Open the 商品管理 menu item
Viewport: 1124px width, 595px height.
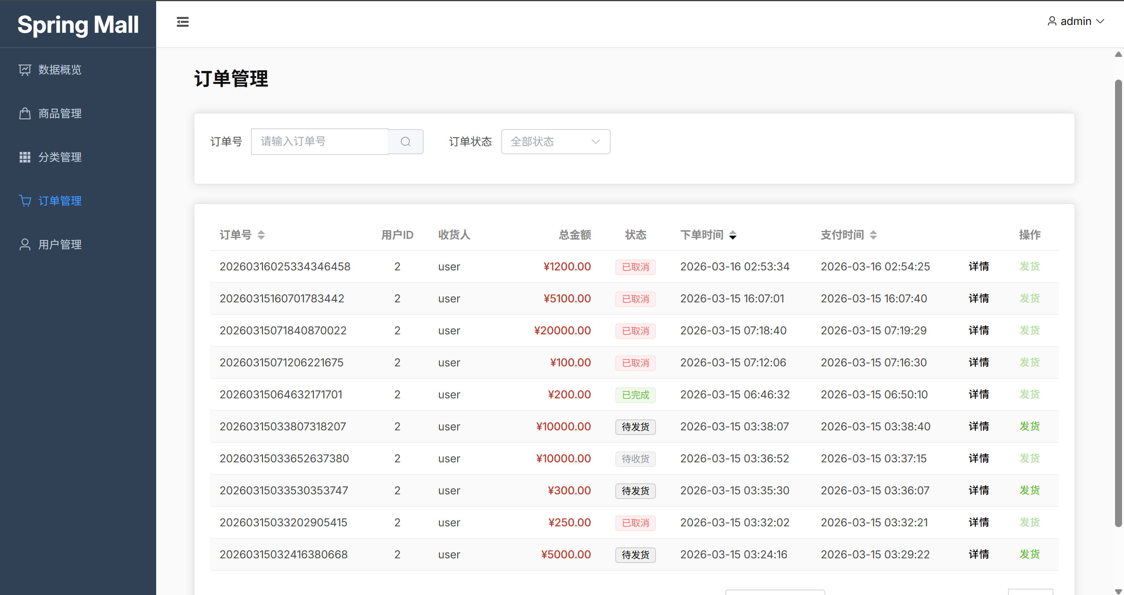click(60, 113)
